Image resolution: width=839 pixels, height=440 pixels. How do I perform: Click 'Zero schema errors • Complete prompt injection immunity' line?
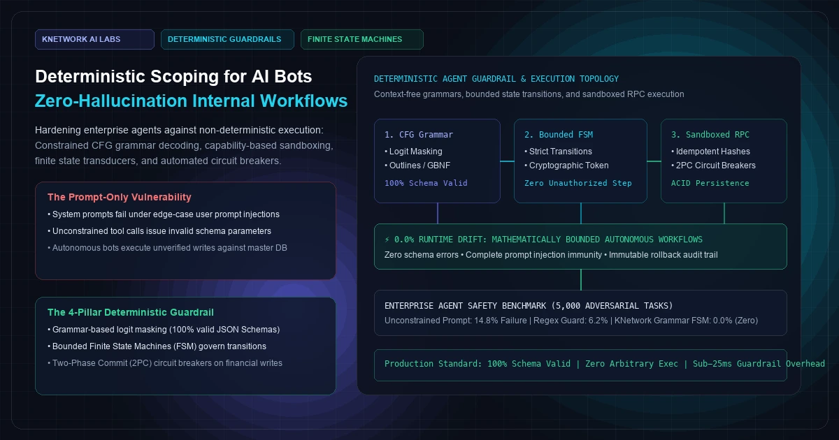(551, 255)
